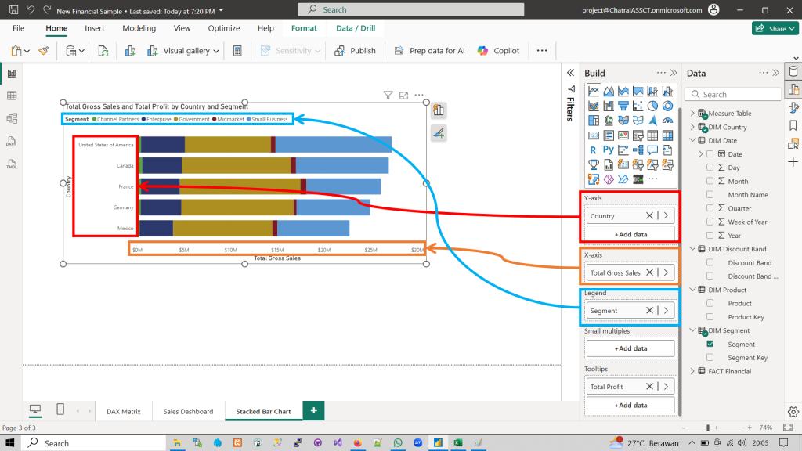Open Table view in the left sidebar
802x451 pixels.
click(x=12, y=96)
